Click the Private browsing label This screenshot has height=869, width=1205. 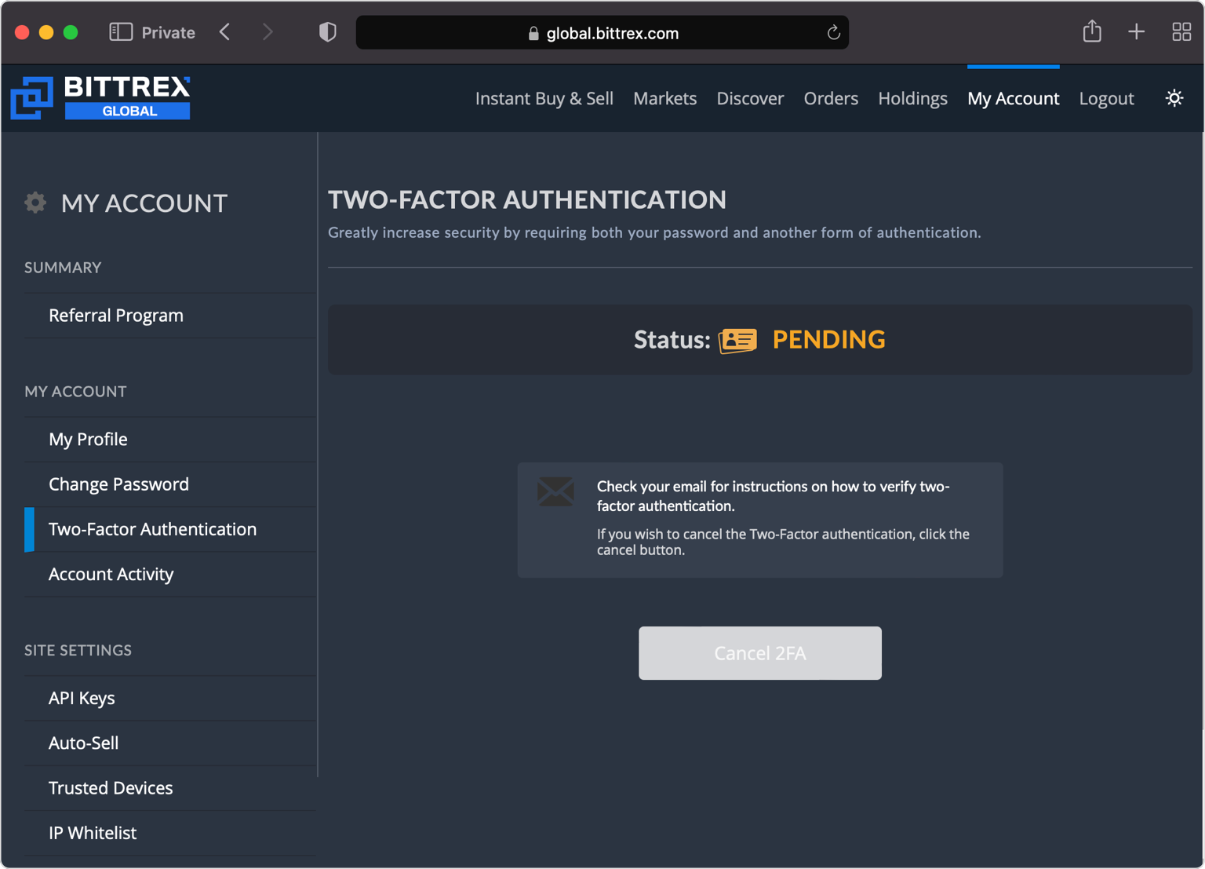coord(168,32)
